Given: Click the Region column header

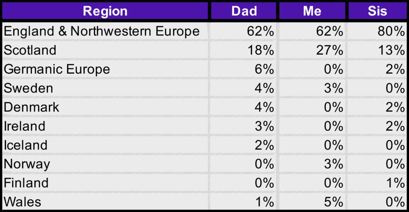Looking at the screenshot, I should click(105, 11).
